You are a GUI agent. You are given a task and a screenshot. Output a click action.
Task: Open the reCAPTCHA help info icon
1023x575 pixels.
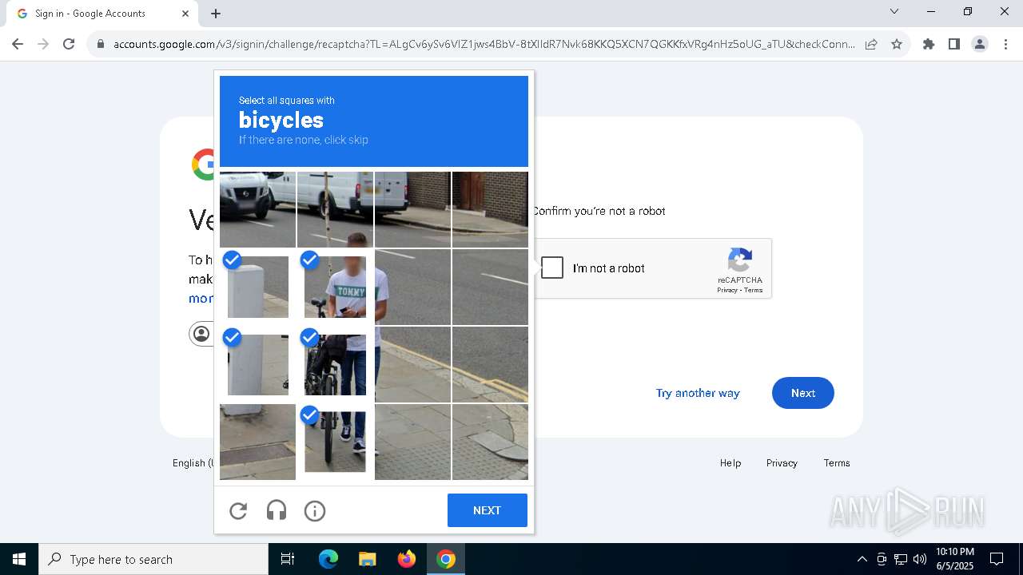point(315,511)
